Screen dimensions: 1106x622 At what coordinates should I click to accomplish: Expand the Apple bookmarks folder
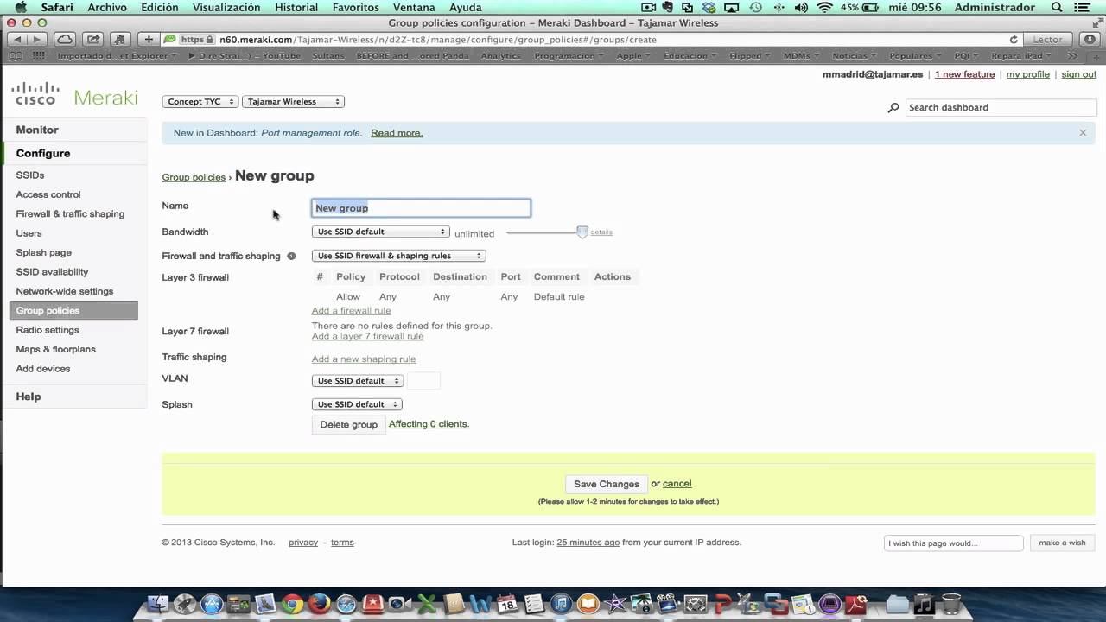coord(633,55)
